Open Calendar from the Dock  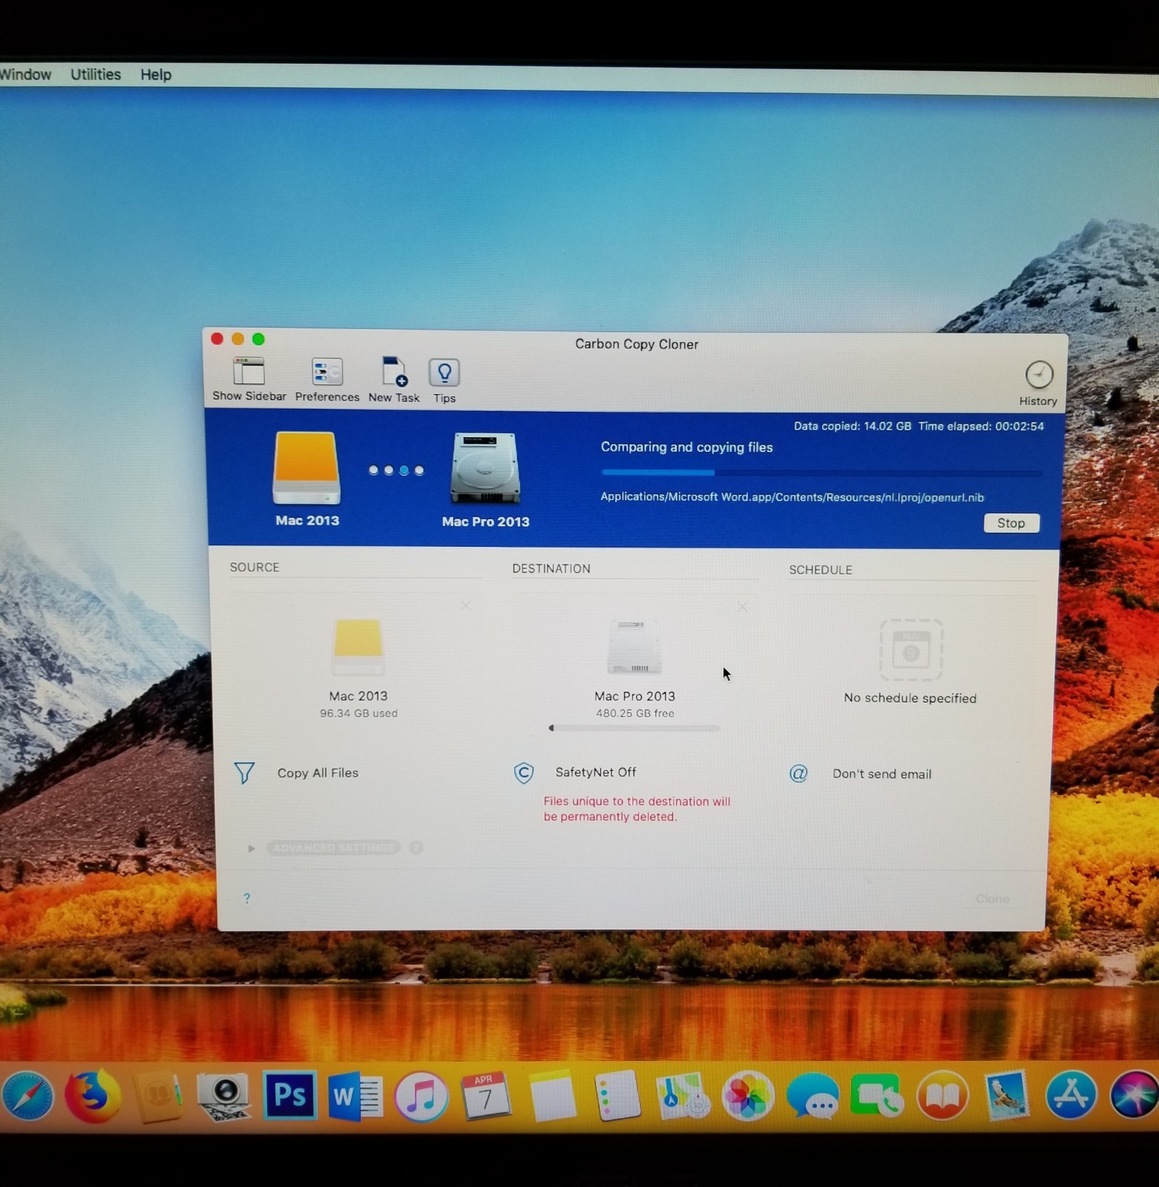tap(485, 1096)
